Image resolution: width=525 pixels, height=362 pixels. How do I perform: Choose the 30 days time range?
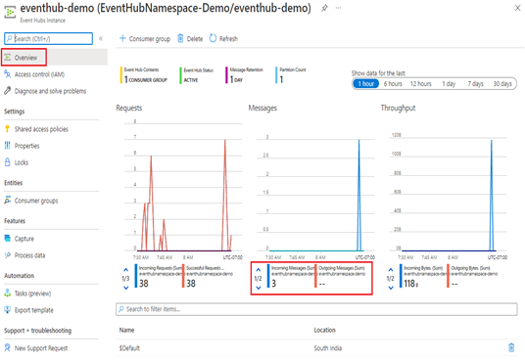point(502,83)
